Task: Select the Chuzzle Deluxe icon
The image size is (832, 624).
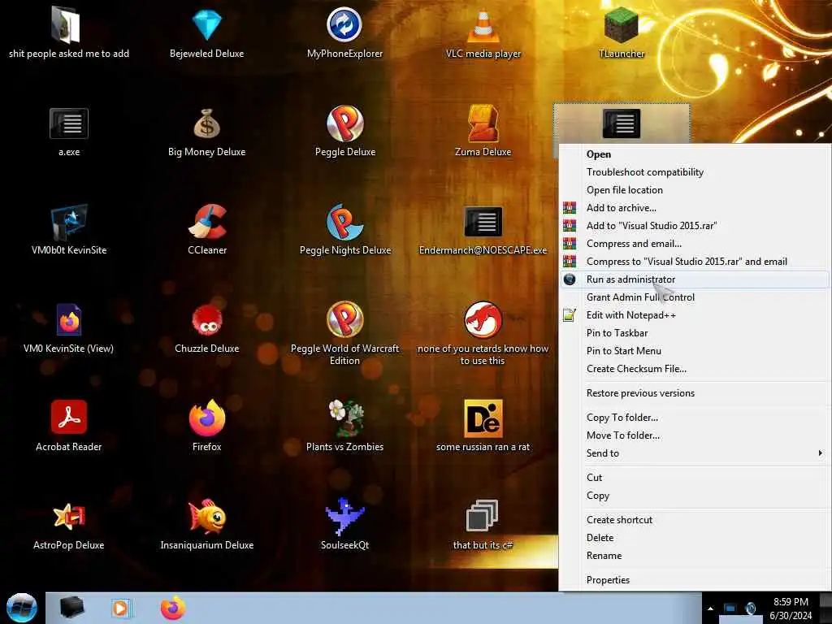Action: 207,320
